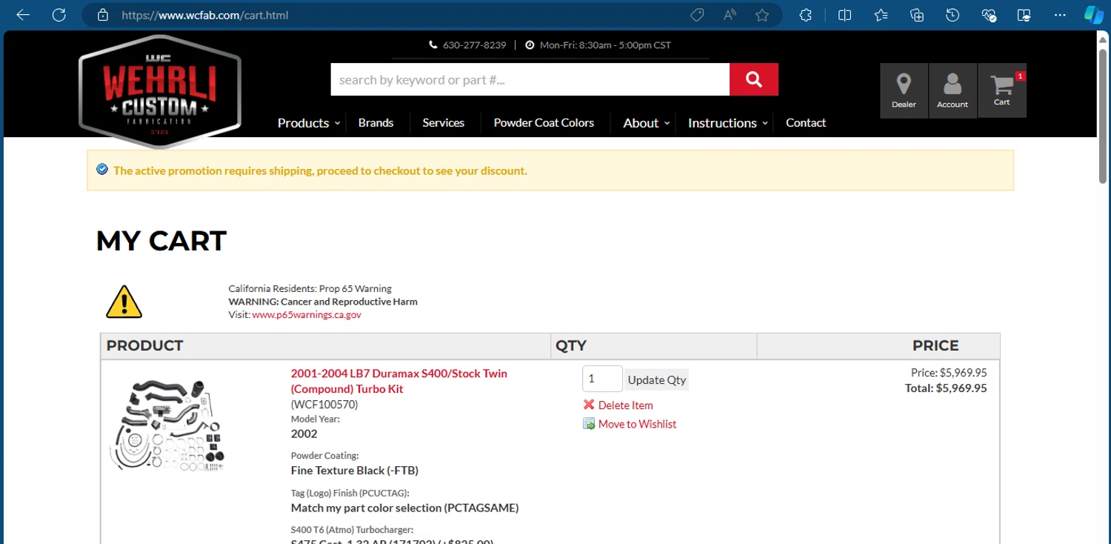
Task: Click the (WCF100570) part number
Action: click(x=324, y=405)
